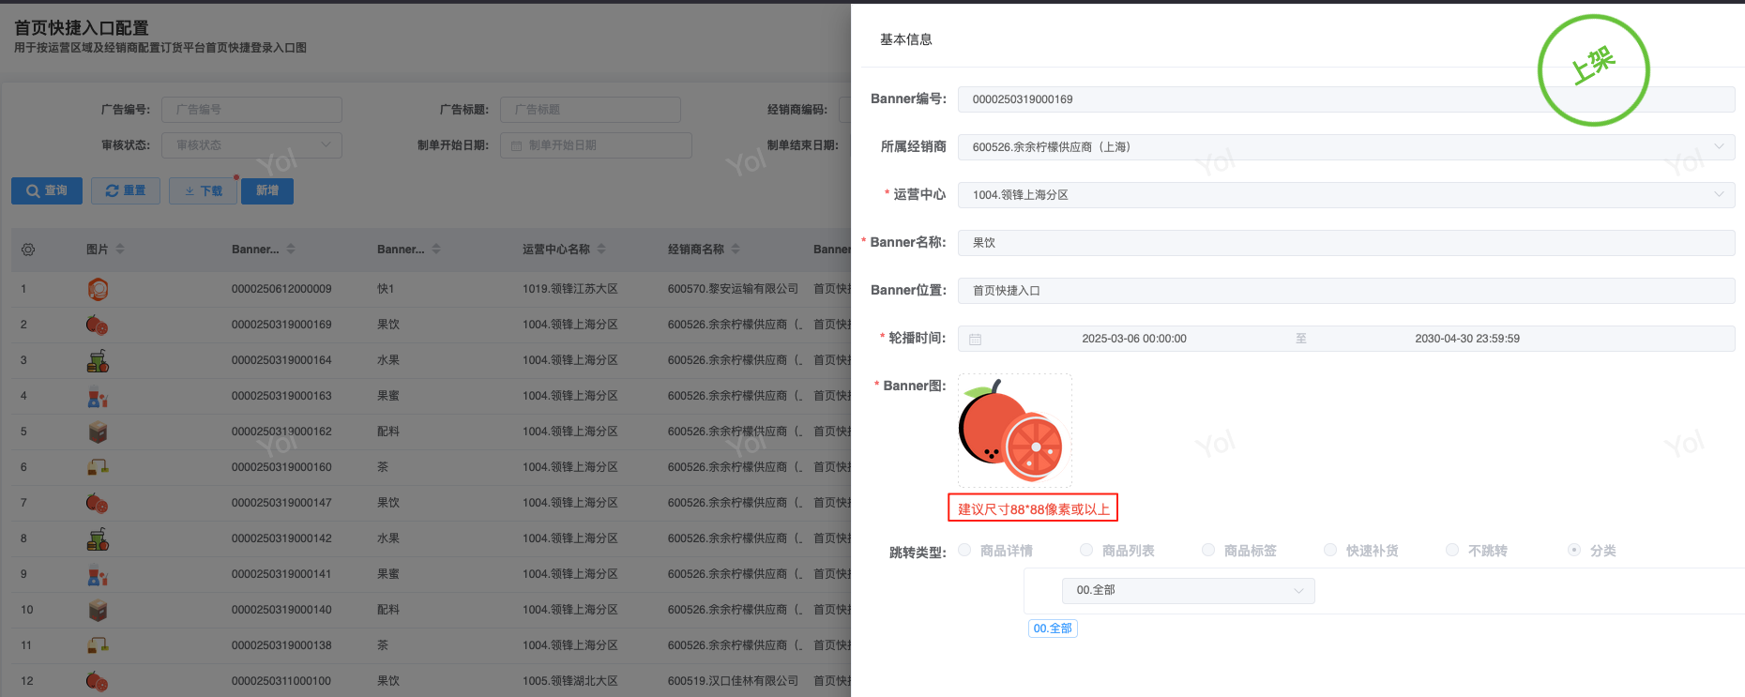Click the thumbnail in row 1 (快1)
This screenshot has width=1745, height=697.
pyautogui.click(x=98, y=289)
